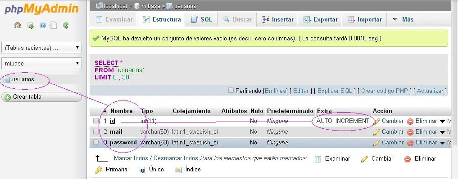Click the En línea link
Screen dimensions: 458x179
276,91
